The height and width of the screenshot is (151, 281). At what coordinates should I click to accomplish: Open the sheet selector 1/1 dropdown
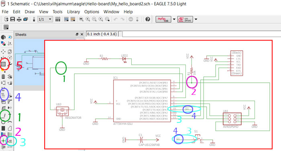click(45, 19)
